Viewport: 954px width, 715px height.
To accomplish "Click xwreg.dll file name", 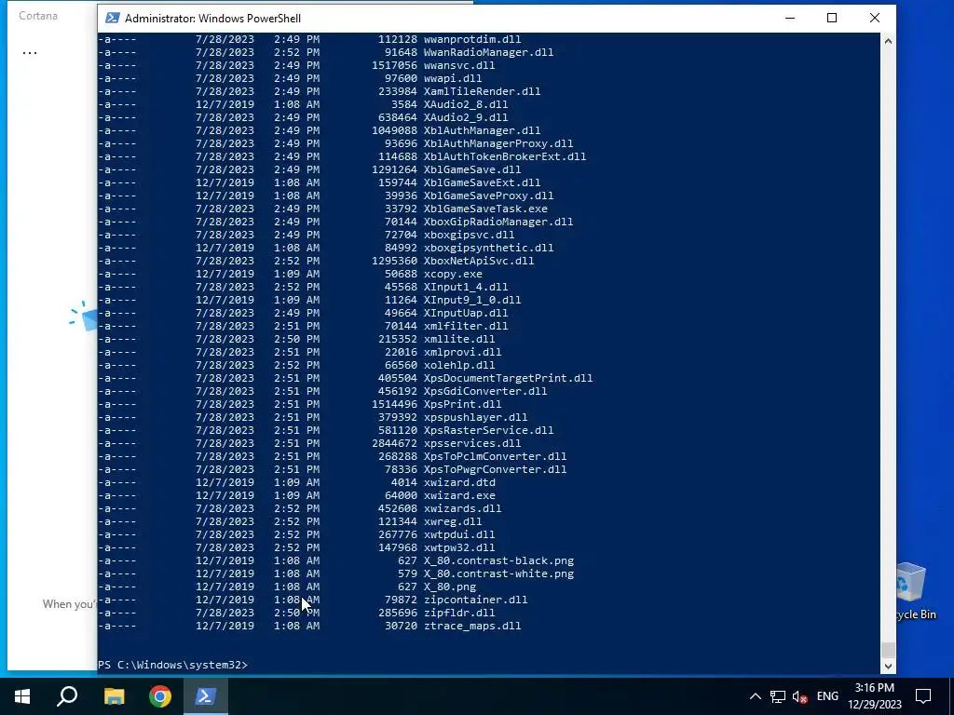I will 453,521.
